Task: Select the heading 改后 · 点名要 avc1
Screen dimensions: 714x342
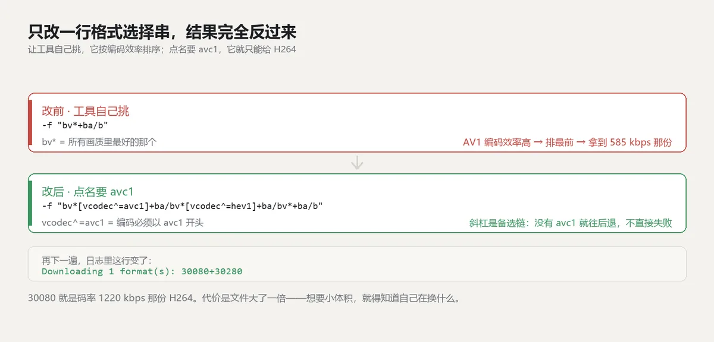Action: coord(87,191)
